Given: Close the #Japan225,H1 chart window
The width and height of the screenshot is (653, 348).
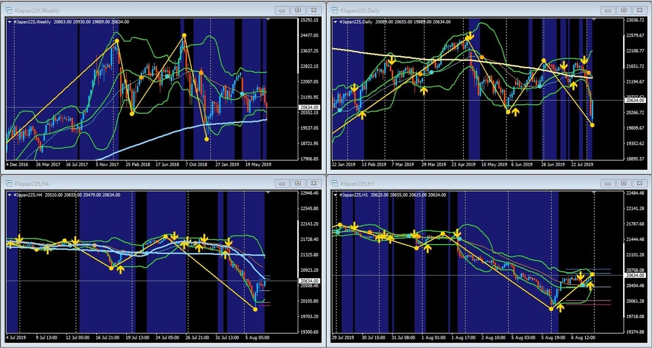Looking at the screenshot, I should 639,183.
